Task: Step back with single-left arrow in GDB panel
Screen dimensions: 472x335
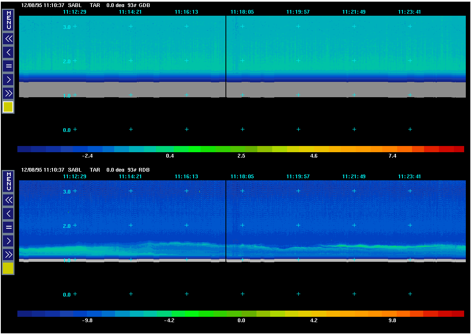Action: pos(8,52)
